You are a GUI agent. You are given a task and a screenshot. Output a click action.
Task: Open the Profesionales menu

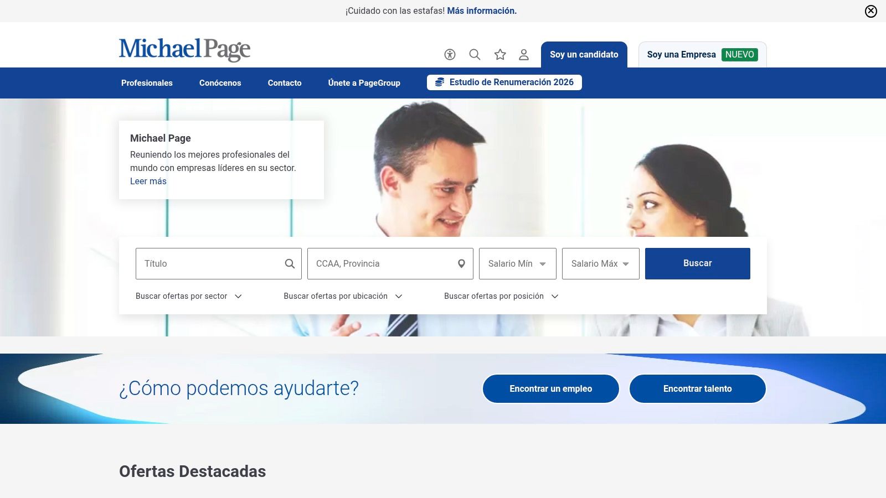(x=147, y=83)
